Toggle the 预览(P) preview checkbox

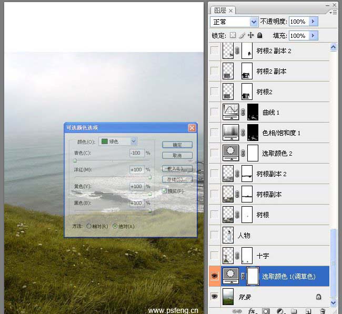pos(164,191)
